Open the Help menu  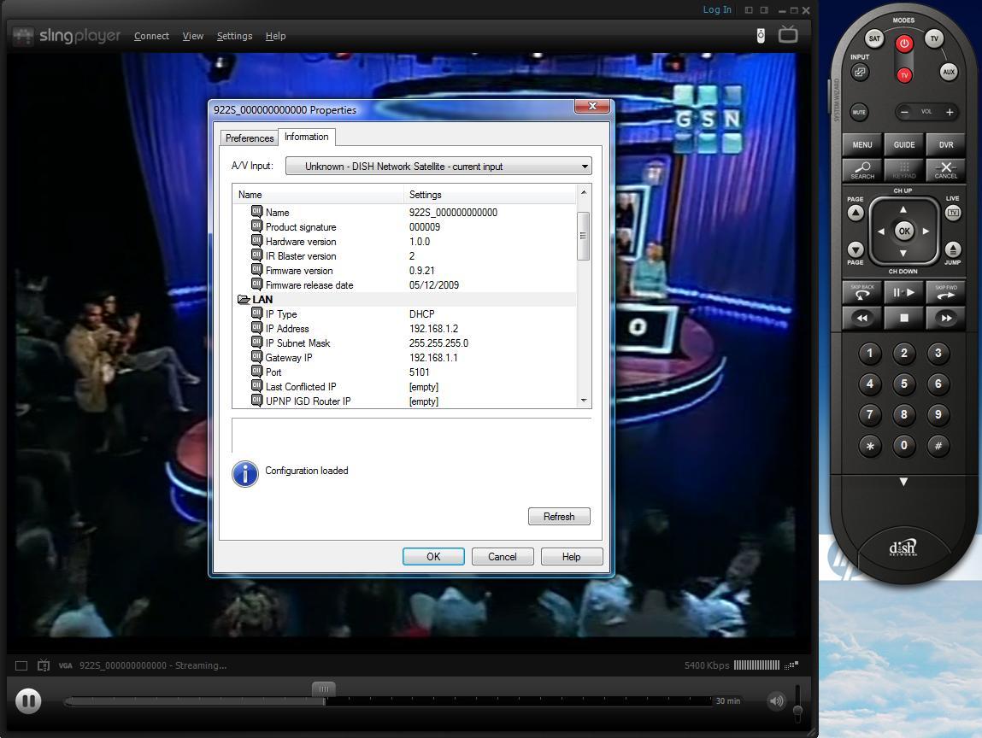(275, 37)
